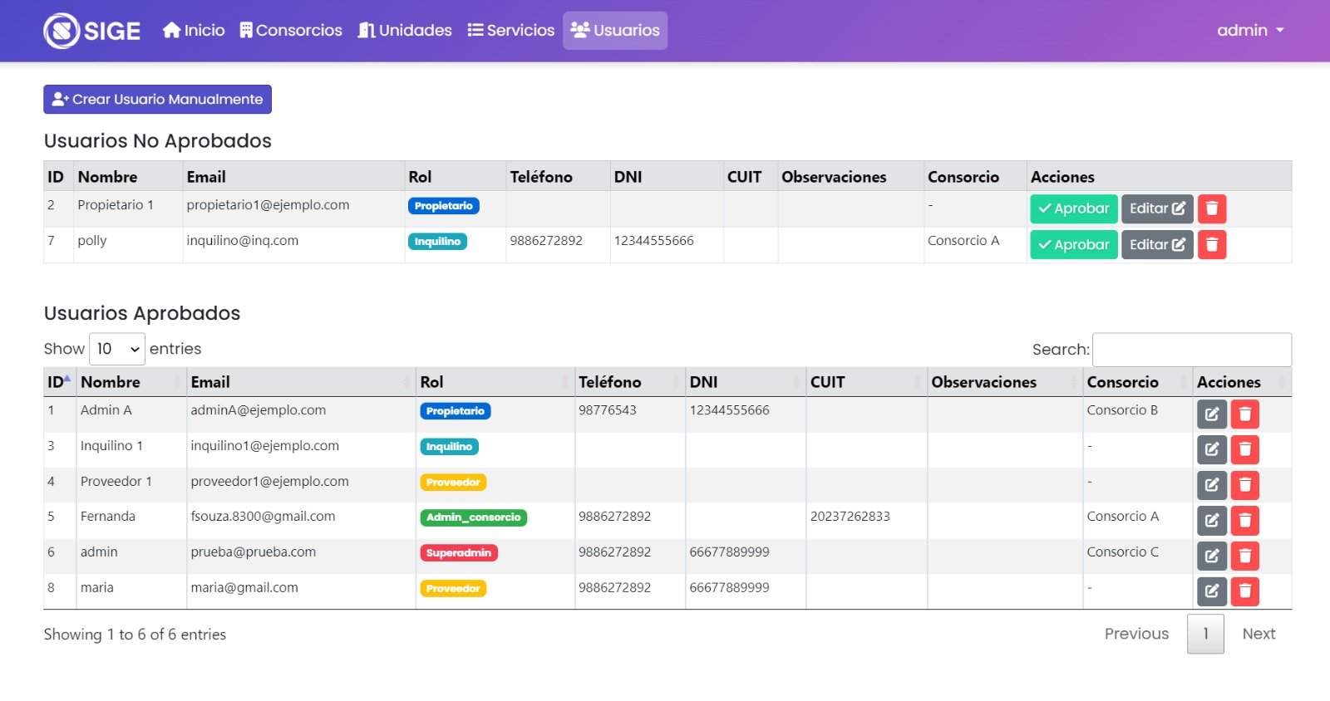Go to the Consorcios menu
Viewport: 1330px width, 701px height.
[291, 31]
